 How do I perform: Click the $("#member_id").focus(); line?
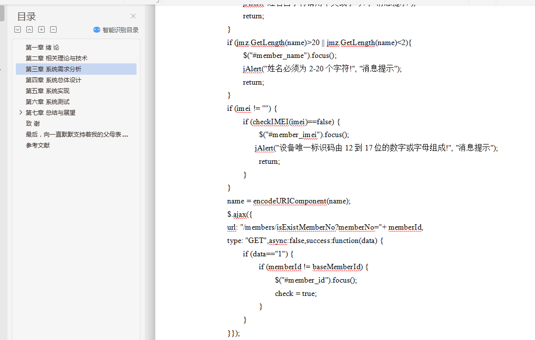316,281
